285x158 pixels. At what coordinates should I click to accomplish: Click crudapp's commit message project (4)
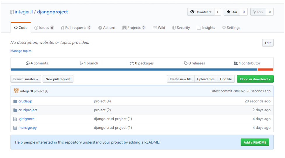coord(102,101)
